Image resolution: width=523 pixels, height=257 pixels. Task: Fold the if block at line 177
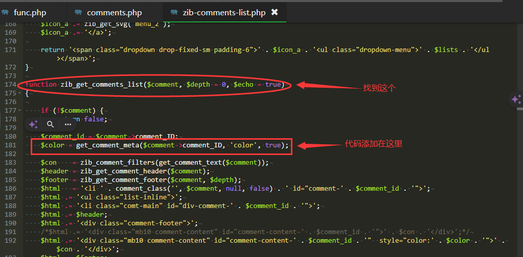coord(19,111)
